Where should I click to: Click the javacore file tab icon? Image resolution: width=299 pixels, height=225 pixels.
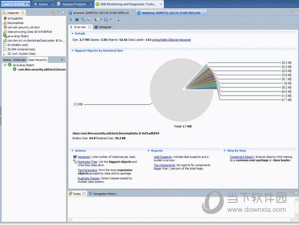coord(70,13)
